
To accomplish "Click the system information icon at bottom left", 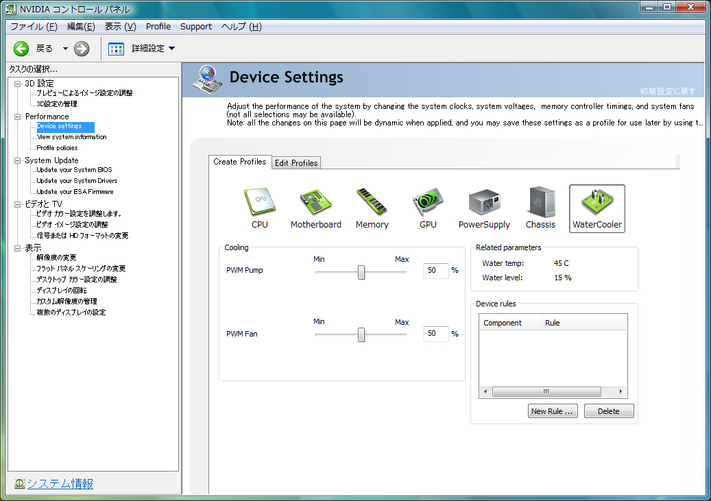I will pos(19,483).
